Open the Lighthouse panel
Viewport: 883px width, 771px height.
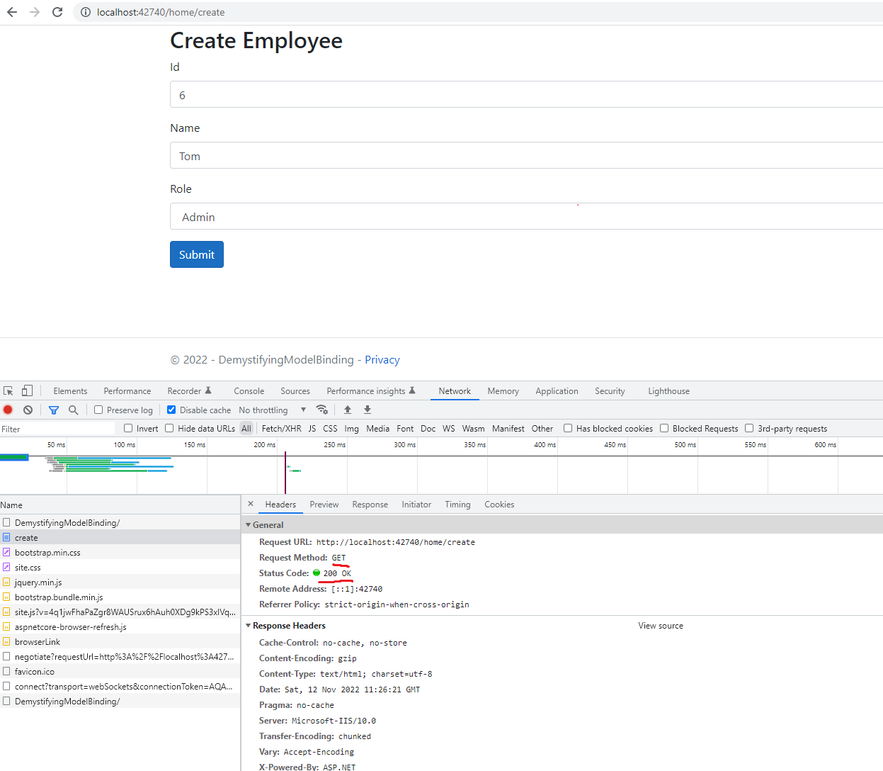point(668,390)
